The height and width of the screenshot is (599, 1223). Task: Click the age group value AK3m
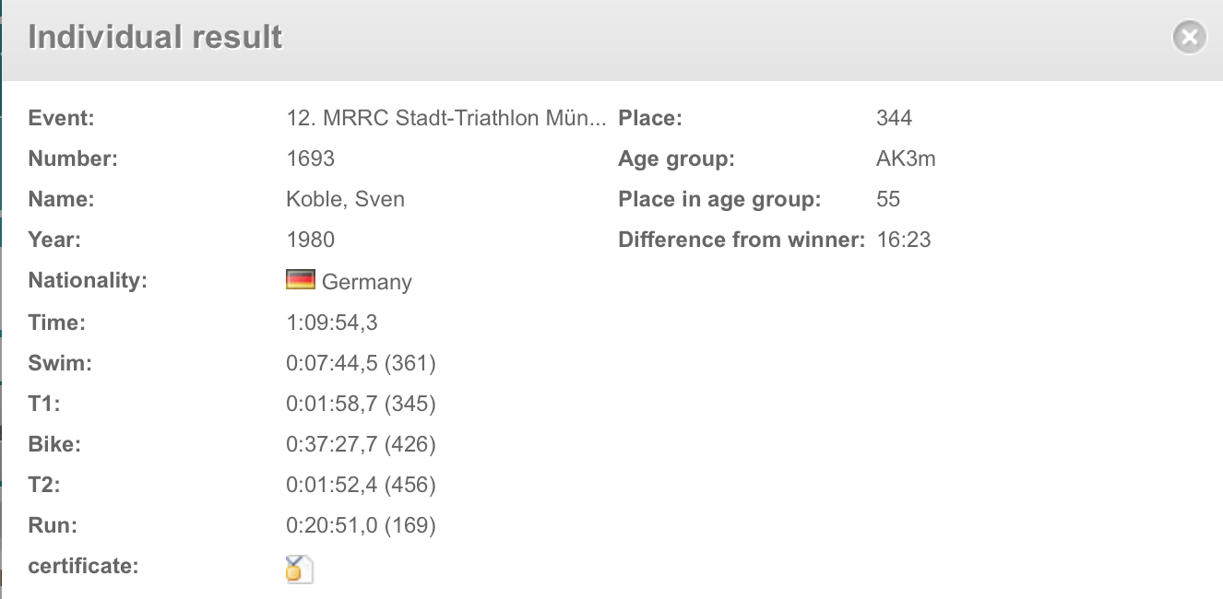[x=906, y=159]
